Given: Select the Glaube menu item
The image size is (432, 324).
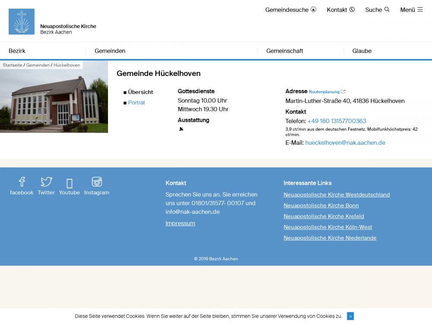Looking at the screenshot, I should coord(362,51).
